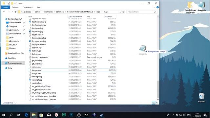Image resolution: width=210 pixels, height=118 pixels.
Task: Go to csgo in address breadcrumb
Action: point(98,12)
